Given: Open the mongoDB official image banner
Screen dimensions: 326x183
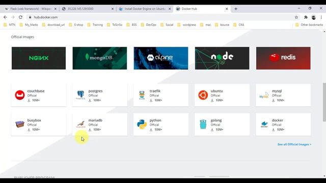Looking at the screenshot, I should click(100, 58).
